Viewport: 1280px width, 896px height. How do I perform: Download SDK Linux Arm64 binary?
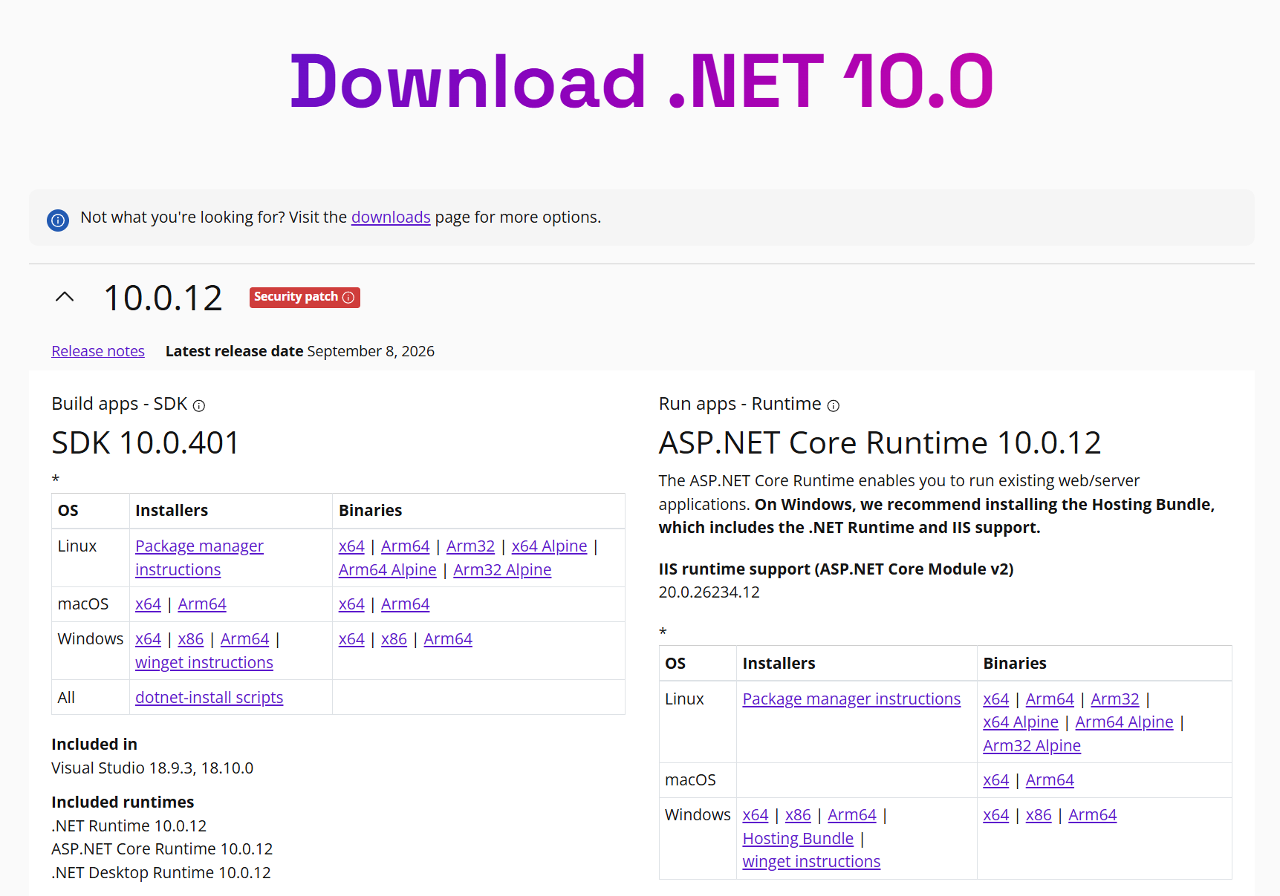[x=406, y=546]
